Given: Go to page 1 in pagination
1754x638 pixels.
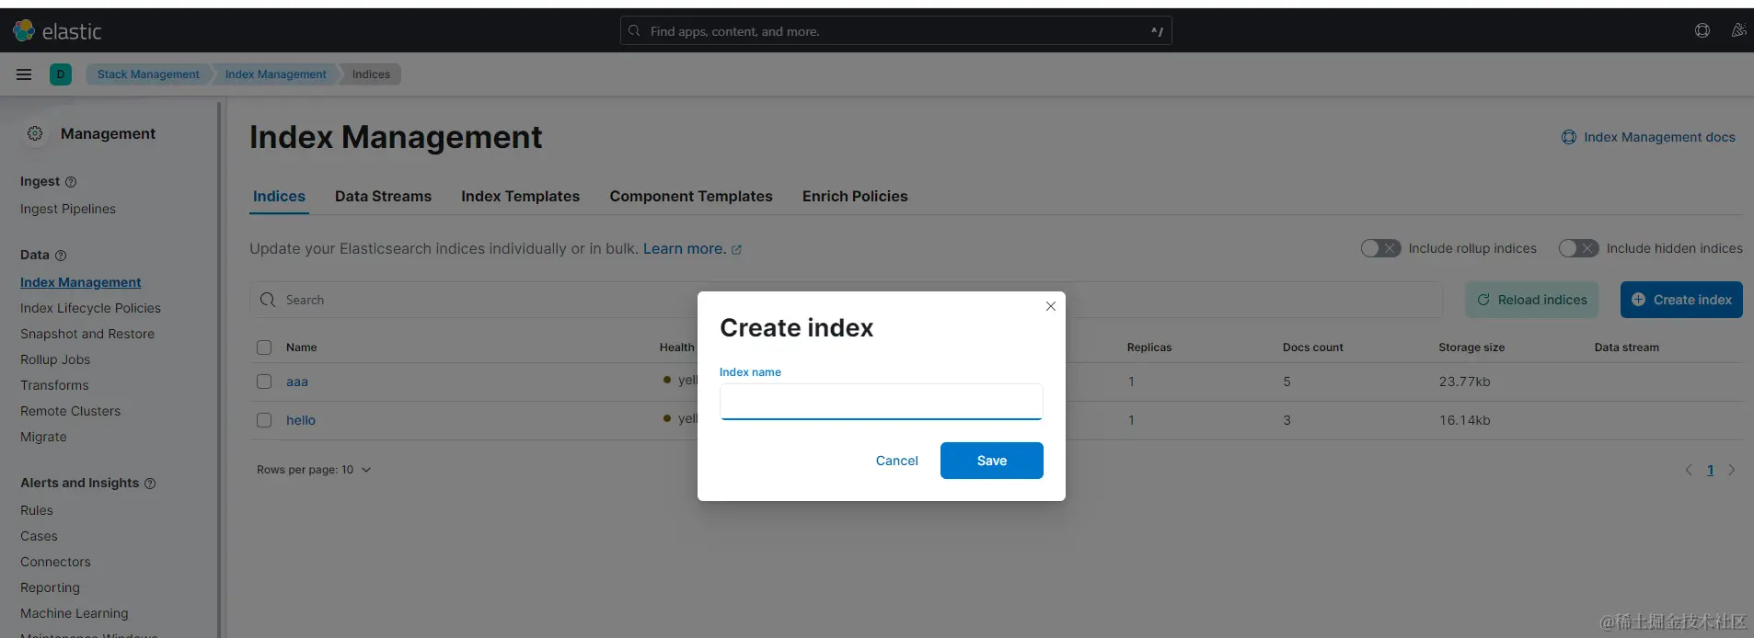Looking at the screenshot, I should coord(1710,470).
